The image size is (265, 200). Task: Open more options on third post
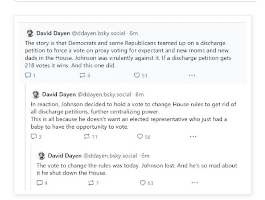click(x=195, y=182)
